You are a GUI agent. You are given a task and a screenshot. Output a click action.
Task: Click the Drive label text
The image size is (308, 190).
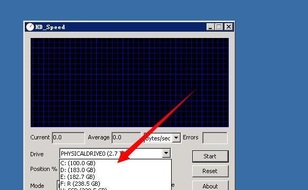point(37,154)
